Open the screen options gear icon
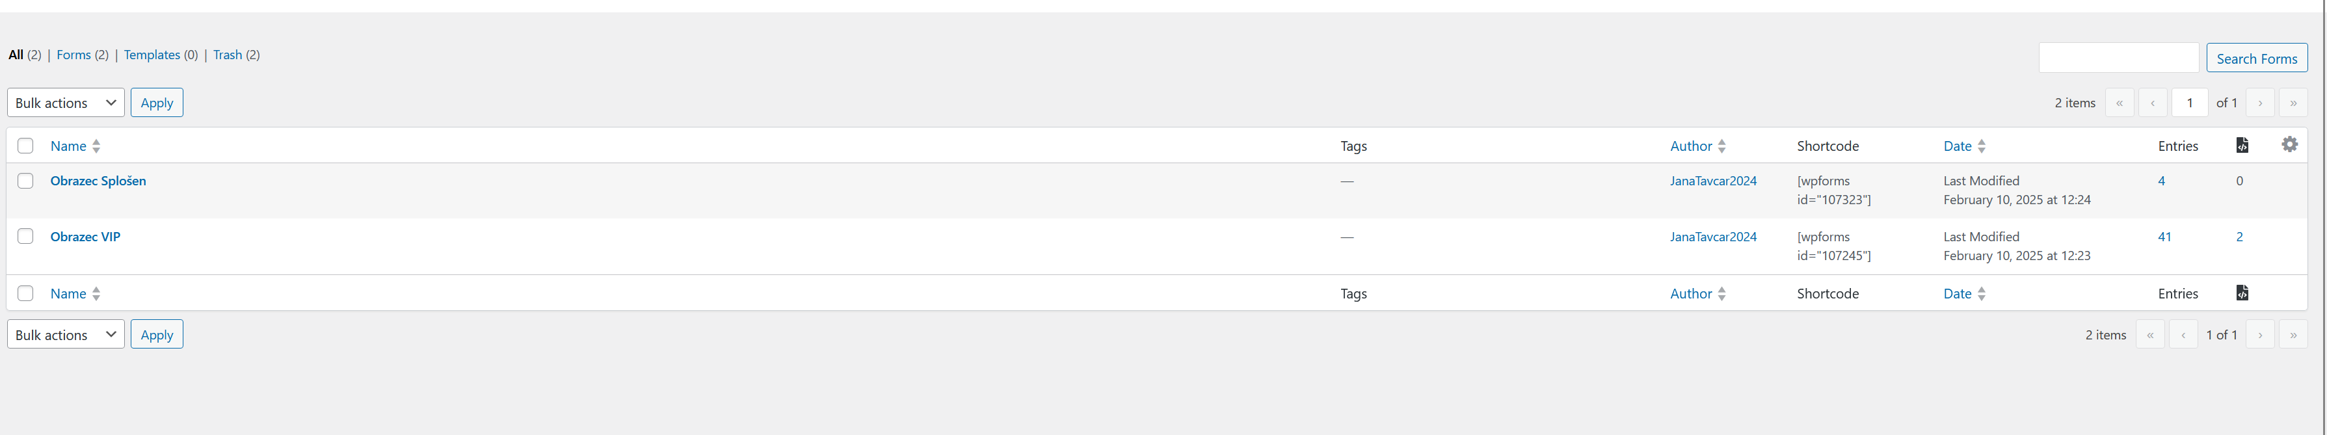This screenshot has height=435, width=2327. 2289,144
